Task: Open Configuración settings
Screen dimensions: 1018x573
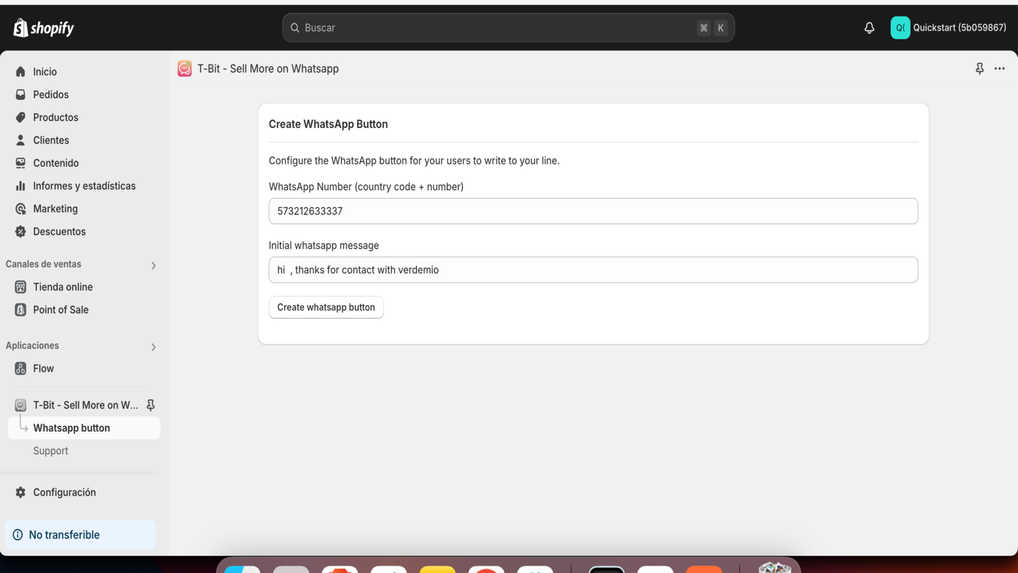Action: pos(64,493)
